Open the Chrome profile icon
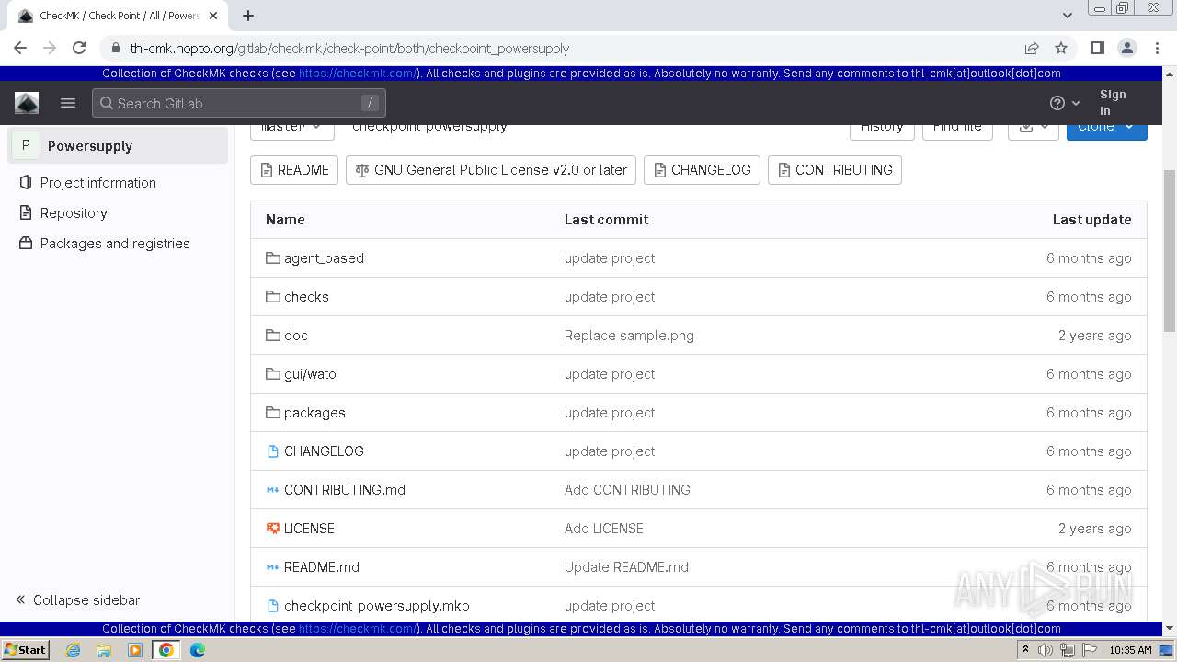The height and width of the screenshot is (662, 1177). (1126, 48)
